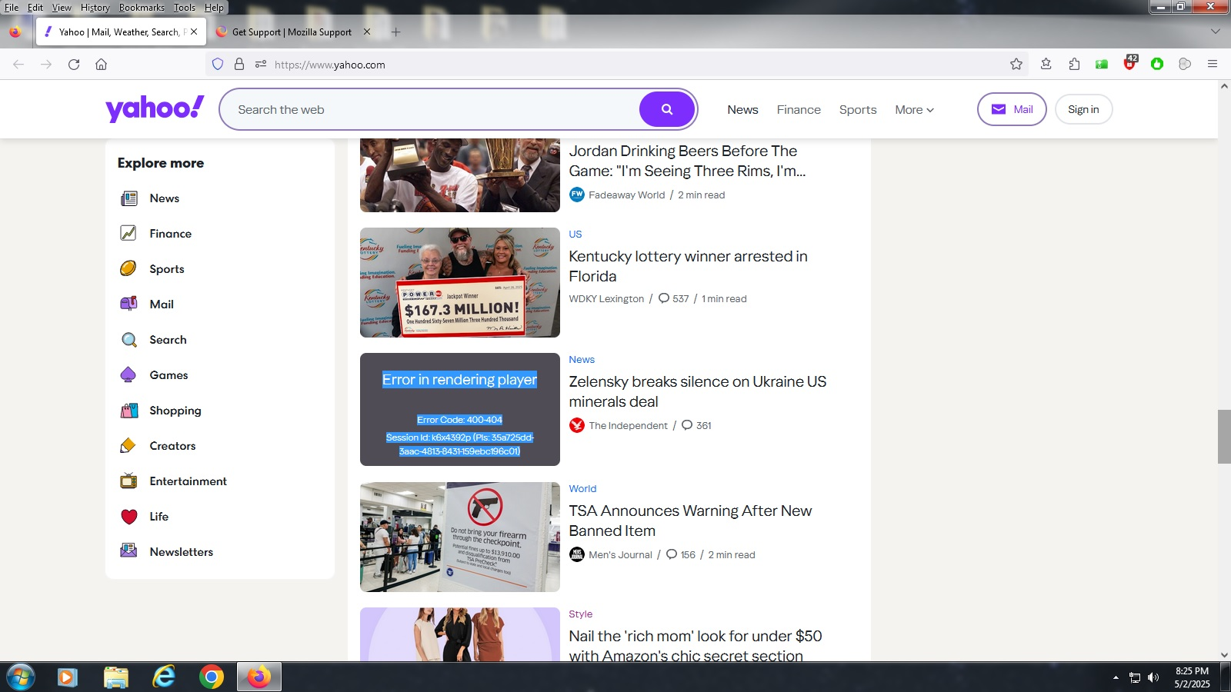Open News from Explore more sidebar
This screenshot has height=692, width=1231.
(164, 198)
